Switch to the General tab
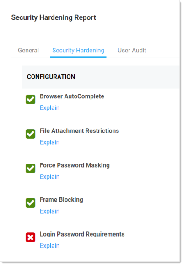The width and height of the screenshot is (183, 265). coord(28,51)
